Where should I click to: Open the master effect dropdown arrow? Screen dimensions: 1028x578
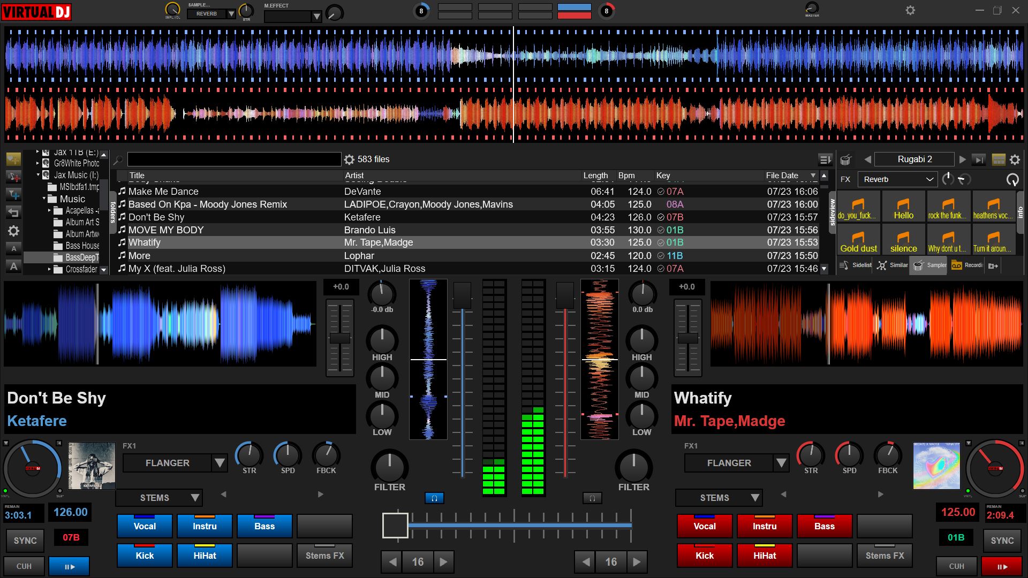(x=316, y=17)
